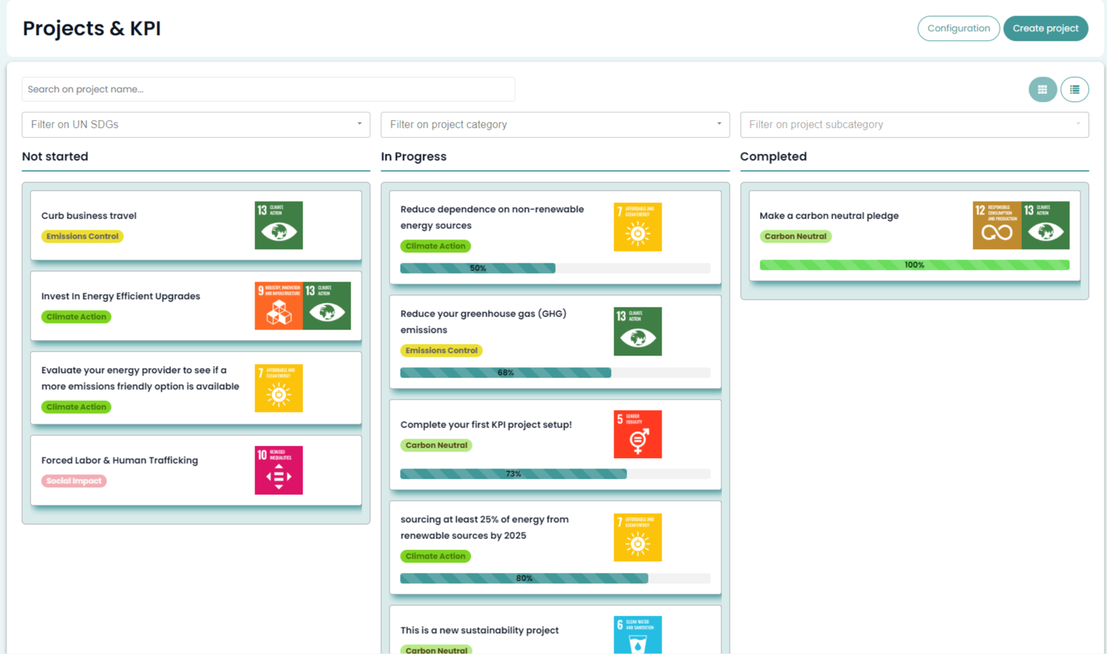Viewport: 1107px width, 654px height.
Task: Click the 68% progress bar on GHG emissions project
Action: click(x=505, y=372)
